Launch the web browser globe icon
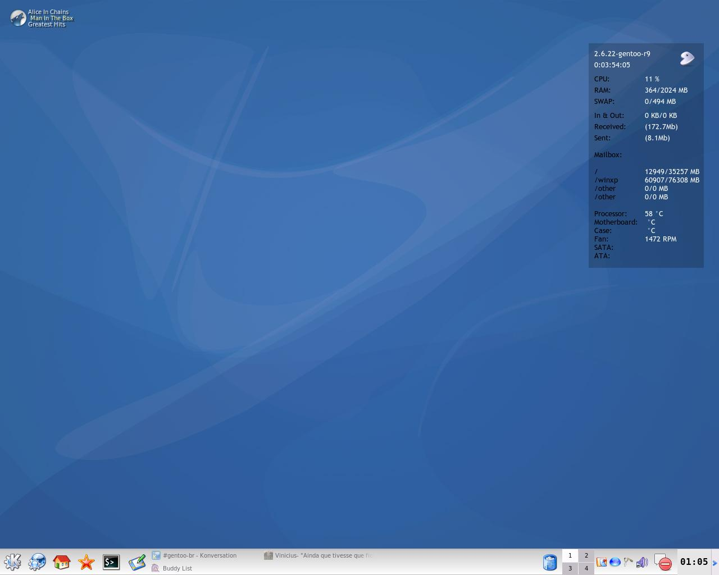 (x=37, y=562)
